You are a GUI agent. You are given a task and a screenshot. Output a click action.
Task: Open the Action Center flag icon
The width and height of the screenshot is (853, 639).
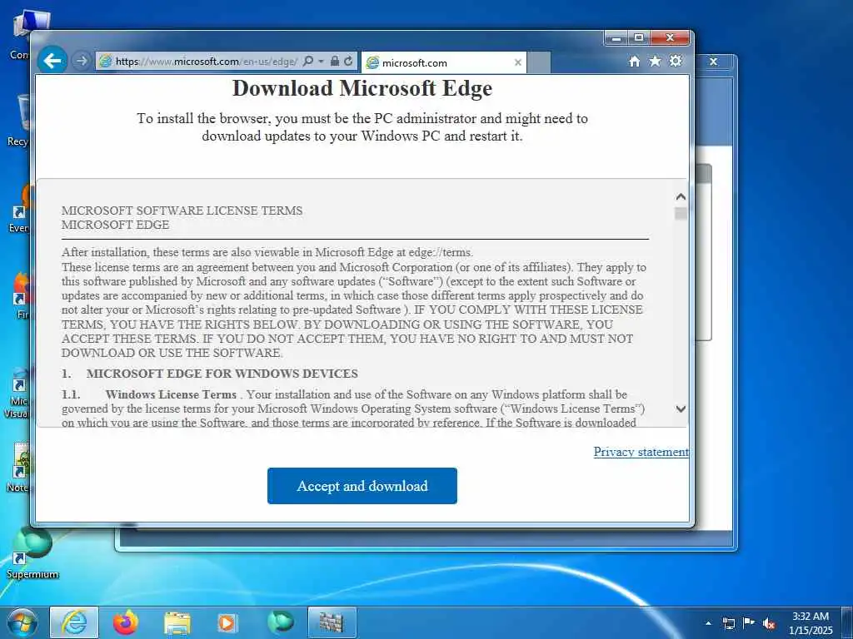pyautogui.click(x=749, y=623)
